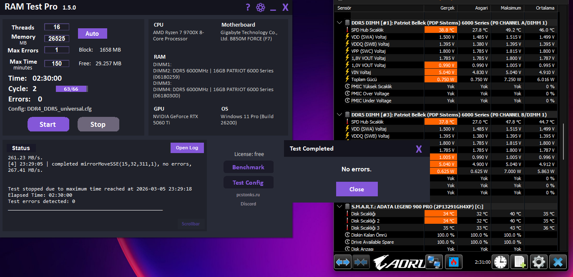The height and width of the screenshot is (277, 573).
Task: Focus the Memory MB input field
Action: click(x=57, y=39)
